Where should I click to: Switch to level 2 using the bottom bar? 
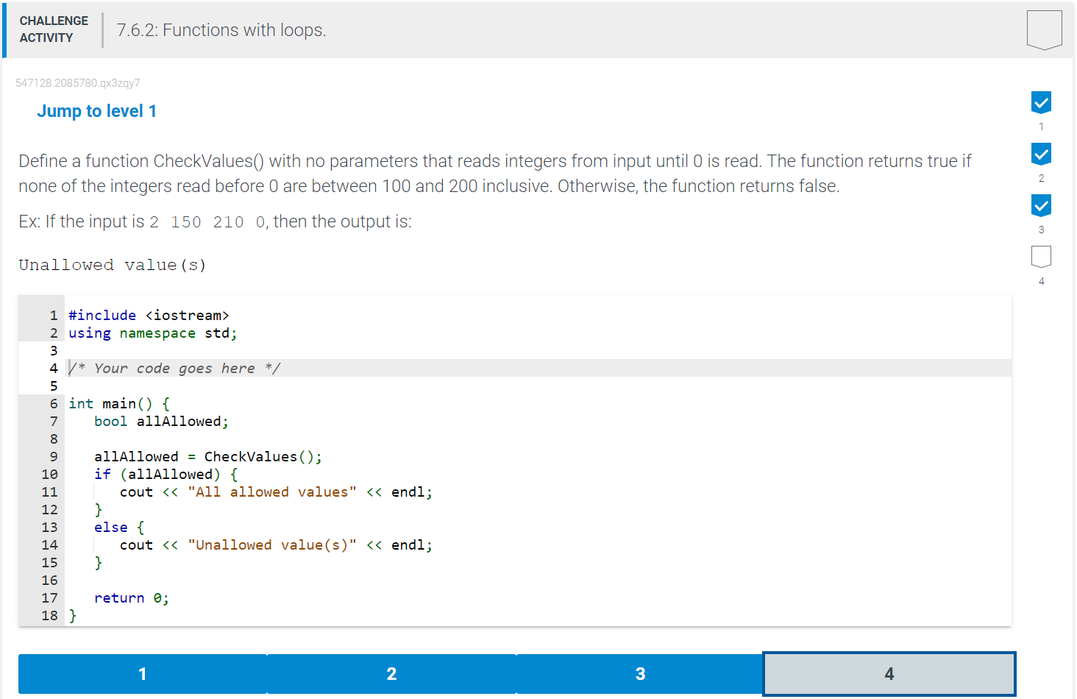391,673
